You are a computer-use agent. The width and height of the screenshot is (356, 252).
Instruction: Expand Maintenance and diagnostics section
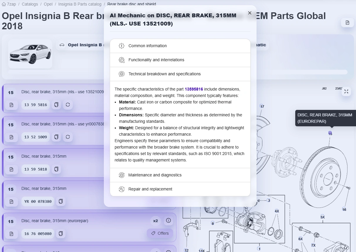[180, 175]
